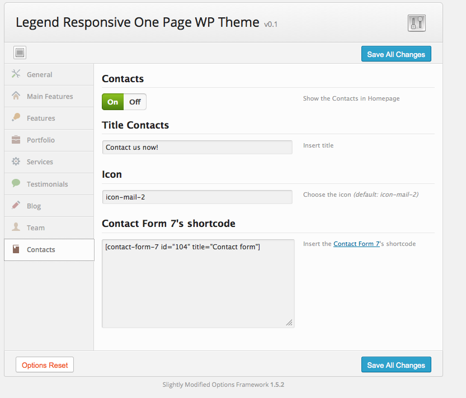Click the Icon field containing icon-mail-2
The image size is (466, 398).
click(x=197, y=197)
